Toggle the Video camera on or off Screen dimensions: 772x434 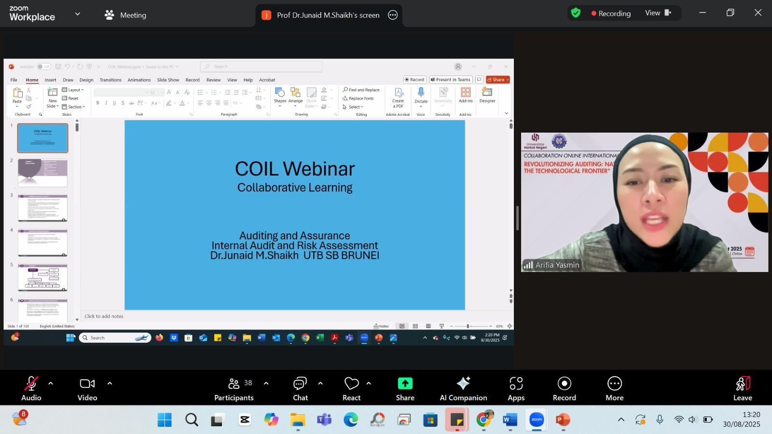click(x=87, y=389)
